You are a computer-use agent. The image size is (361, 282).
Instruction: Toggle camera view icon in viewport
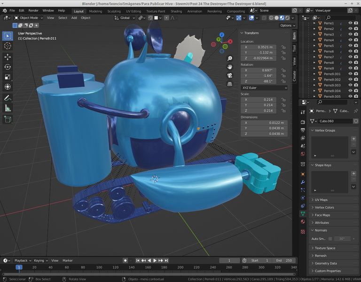(229, 76)
